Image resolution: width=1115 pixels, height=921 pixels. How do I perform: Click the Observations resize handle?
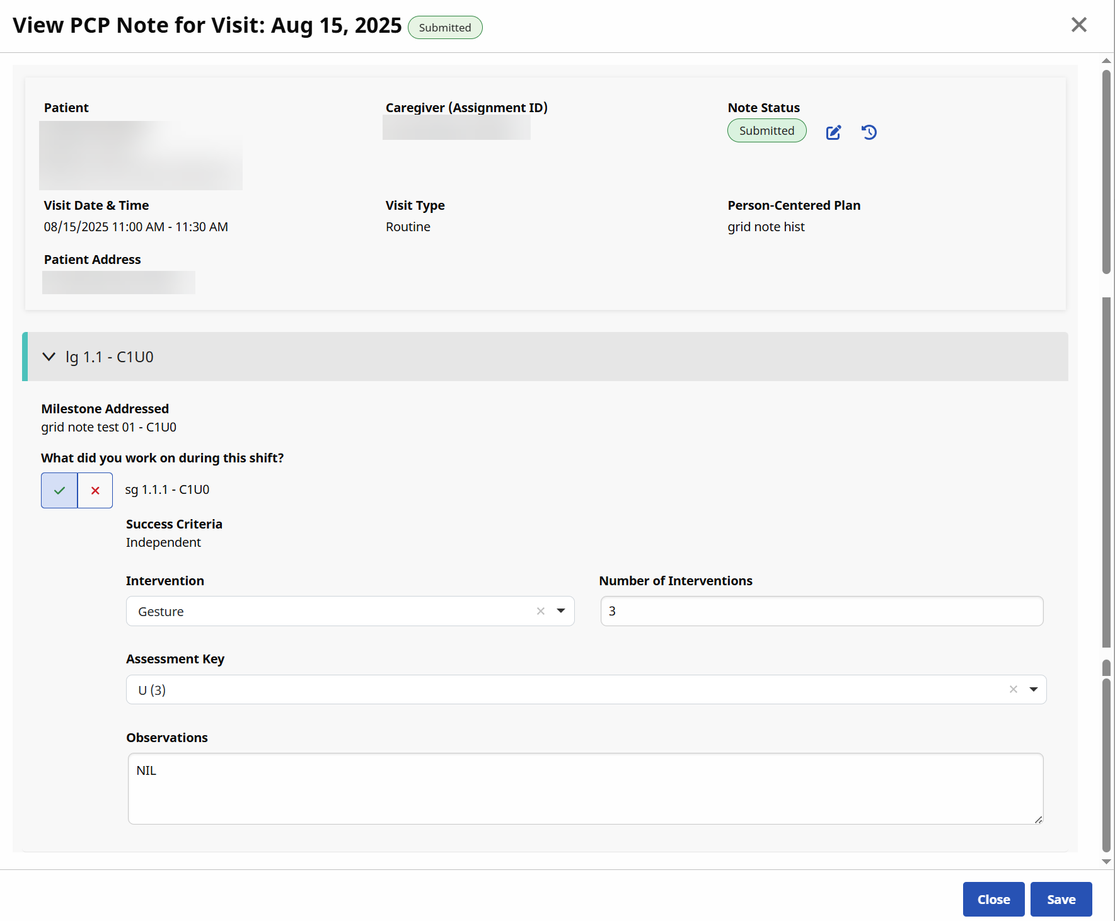1037,819
